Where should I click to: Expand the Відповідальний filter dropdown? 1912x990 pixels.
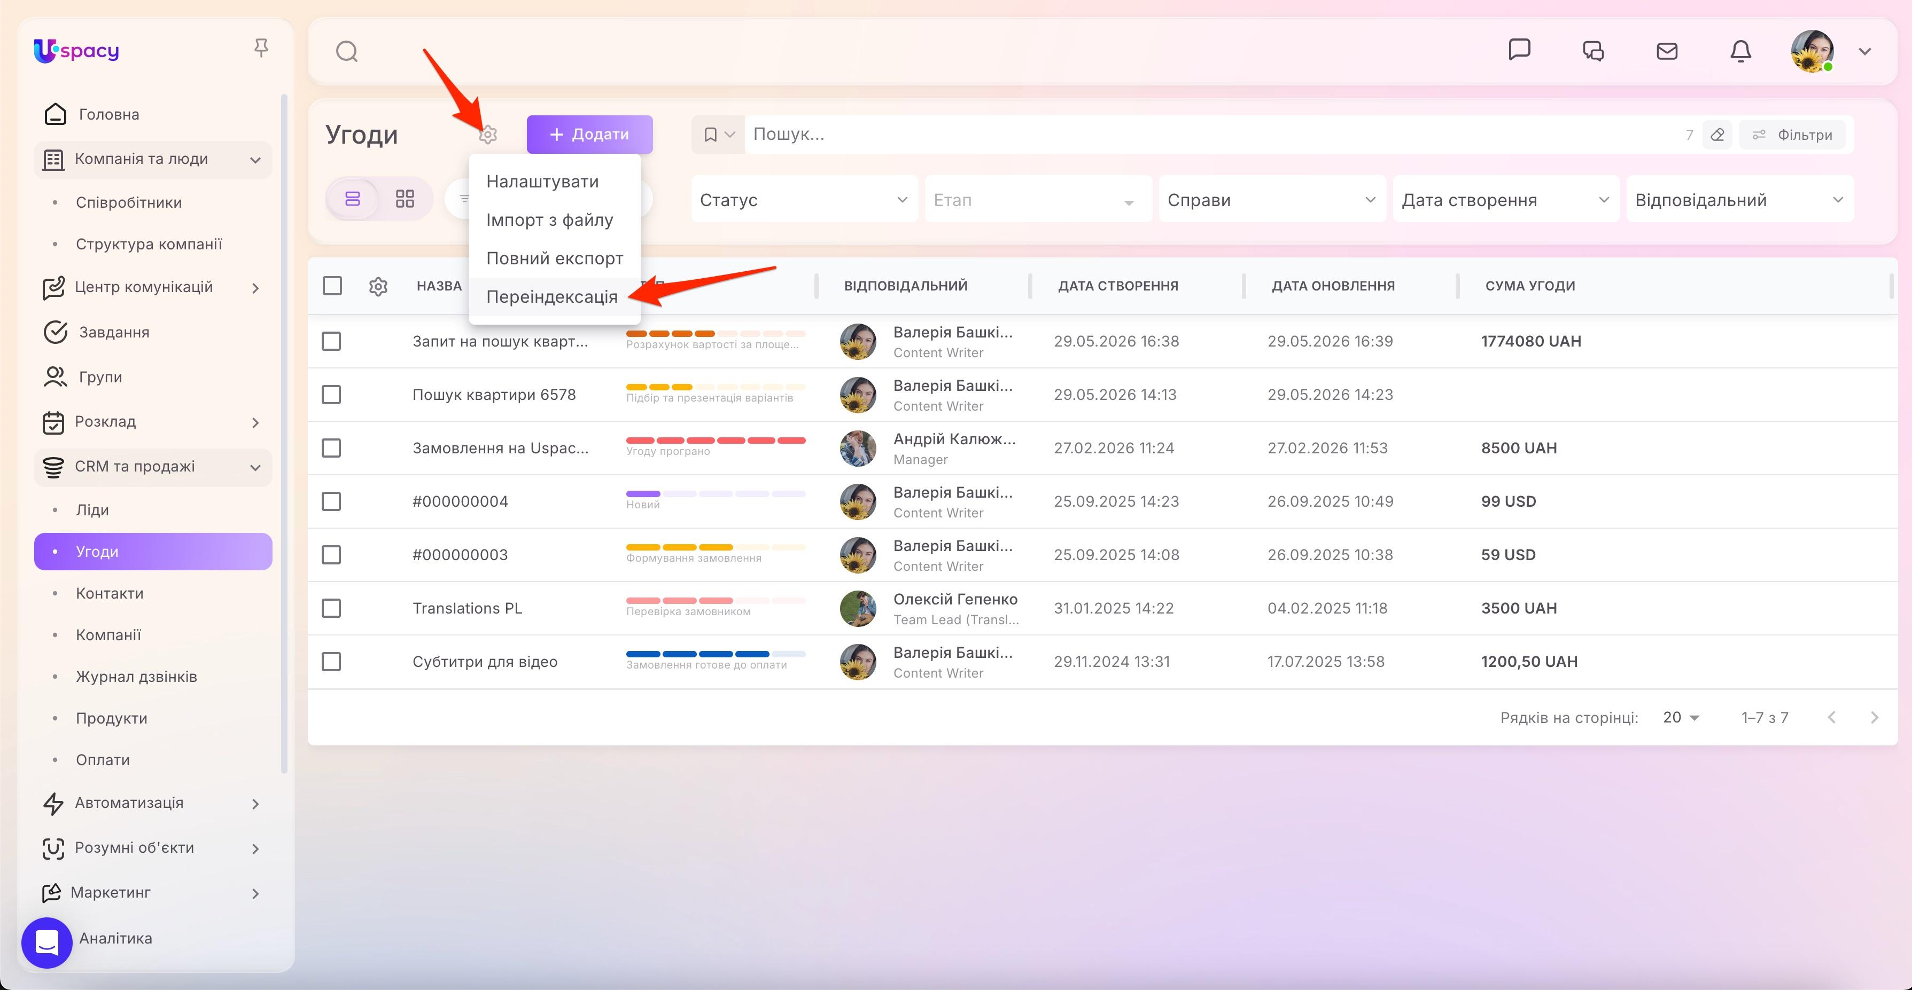(x=1739, y=200)
